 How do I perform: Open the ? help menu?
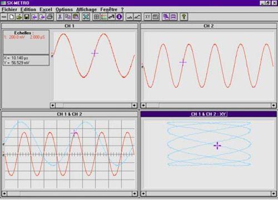pos(122,9)
